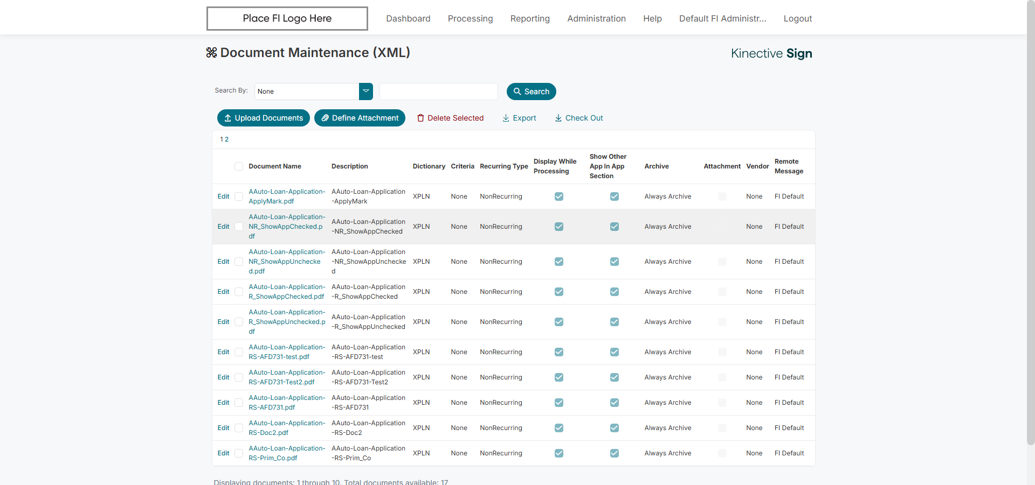Viewport: 1035px width, 485px height.
Task: Expand the Default FI Administr... user menu
Action: coord(722,19)
